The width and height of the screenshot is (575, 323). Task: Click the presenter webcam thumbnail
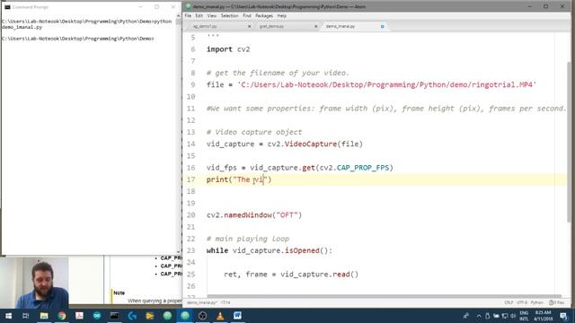[34, 283]
